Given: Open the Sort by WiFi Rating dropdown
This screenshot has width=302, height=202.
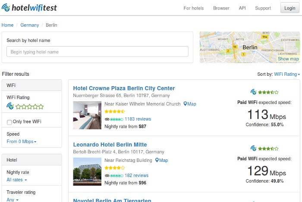Looking at the screenshot, I should pyautogui.click(x=287, y=74).
